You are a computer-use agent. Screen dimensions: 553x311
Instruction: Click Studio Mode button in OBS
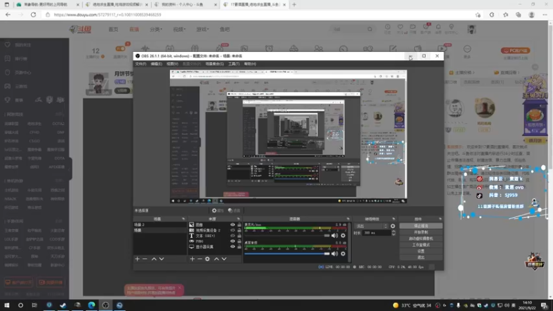point(421,245)
